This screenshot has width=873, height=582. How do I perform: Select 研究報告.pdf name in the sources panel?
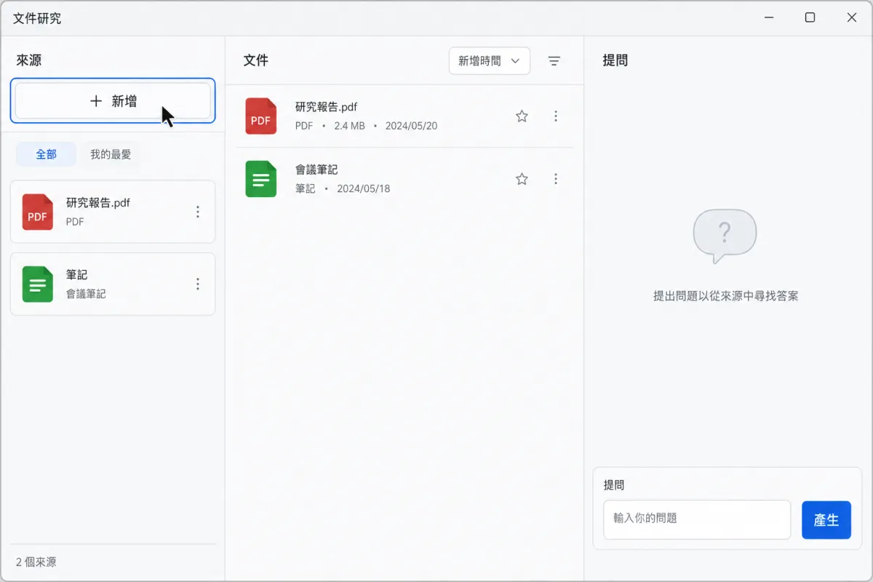click(98, 203)
